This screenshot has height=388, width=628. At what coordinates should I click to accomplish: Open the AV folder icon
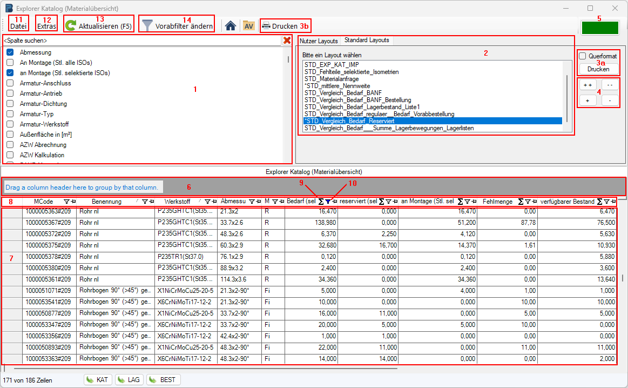point(248,25)
